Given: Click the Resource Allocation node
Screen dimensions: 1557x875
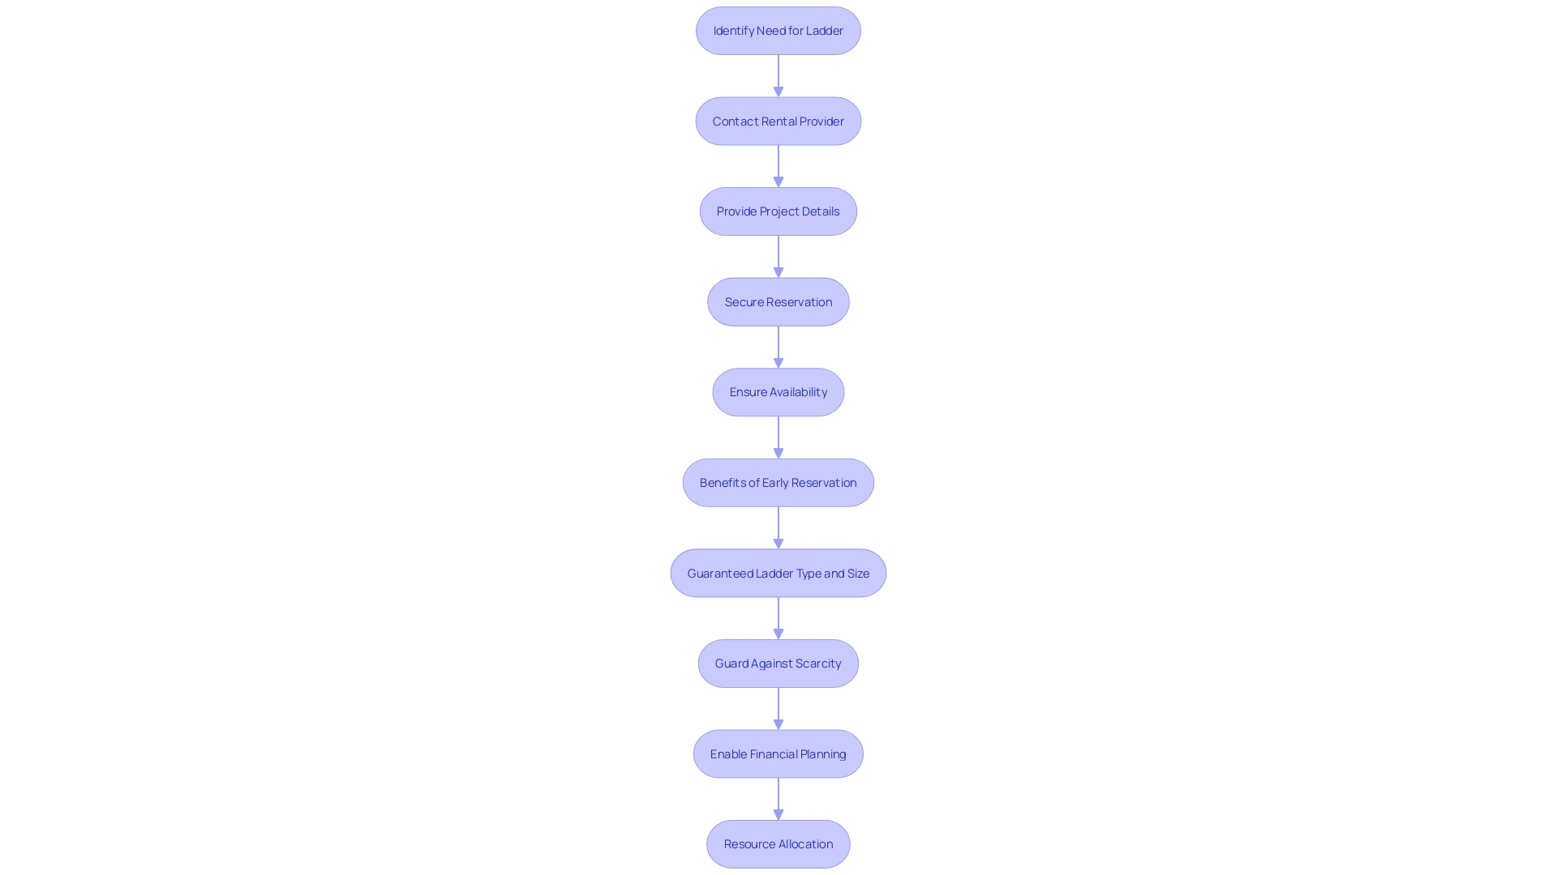Looking at the screenshot, I should click(x=778, y=843).
